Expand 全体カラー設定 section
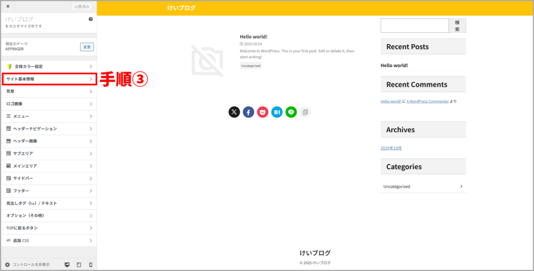This screenshot has width=534, height=271. [49, 67]
